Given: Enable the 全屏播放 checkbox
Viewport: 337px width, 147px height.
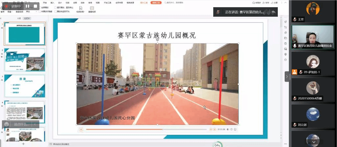Looking at the screenshot, I should [x=40, y=7].
